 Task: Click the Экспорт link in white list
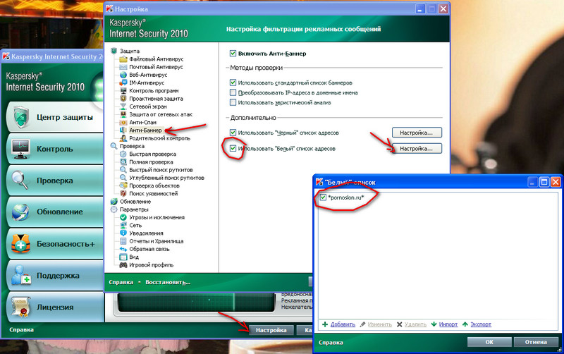point(481,324)
